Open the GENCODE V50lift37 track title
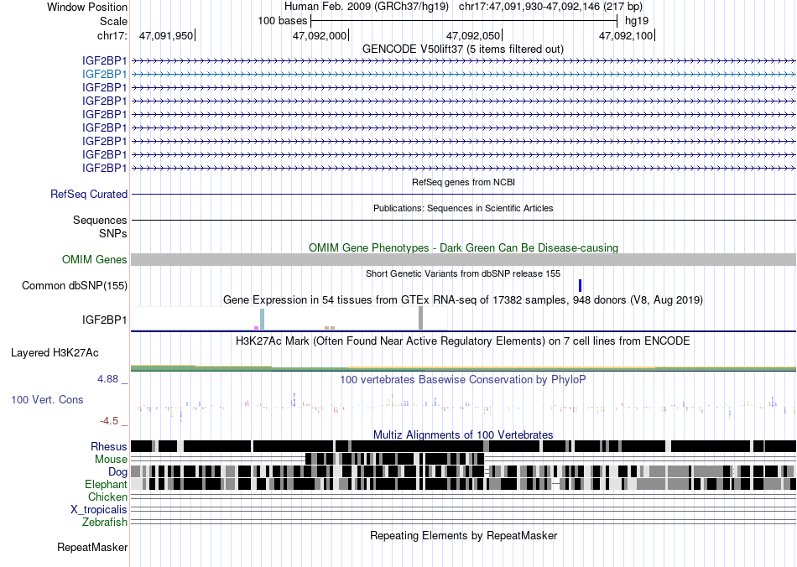Screen dimensions: 797x567 pos(462,49)
